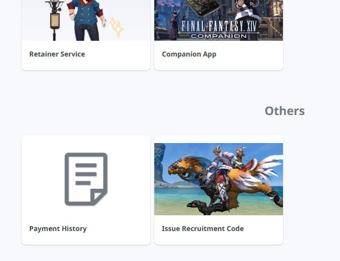The height and width of the screenshot is (261, 340).
Task: Click the Payment History document icon
Action: coord(86,179)
